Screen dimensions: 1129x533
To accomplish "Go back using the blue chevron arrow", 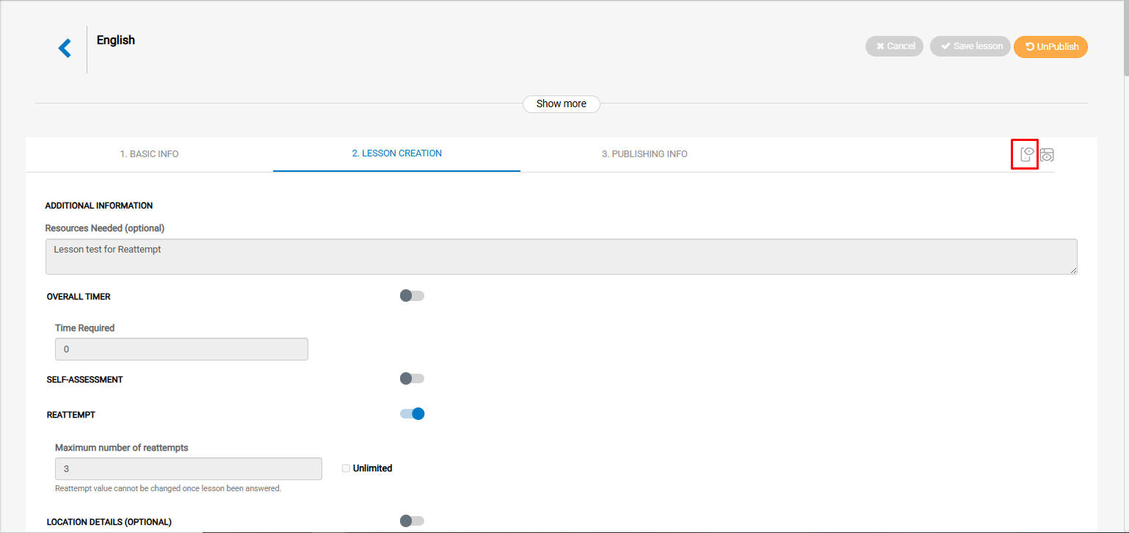I will pyautogui.click(x=65, y=48).
